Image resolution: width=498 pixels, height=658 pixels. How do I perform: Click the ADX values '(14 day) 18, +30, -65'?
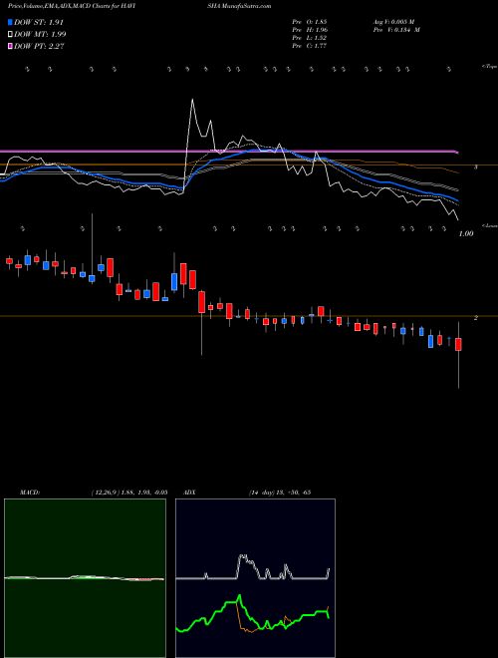point(279,492)
